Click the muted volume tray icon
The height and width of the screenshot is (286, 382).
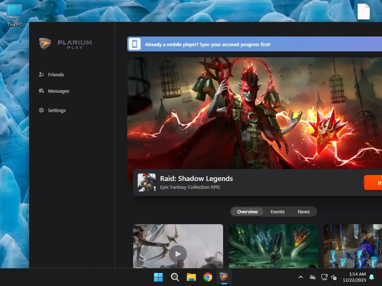point(334,277)
